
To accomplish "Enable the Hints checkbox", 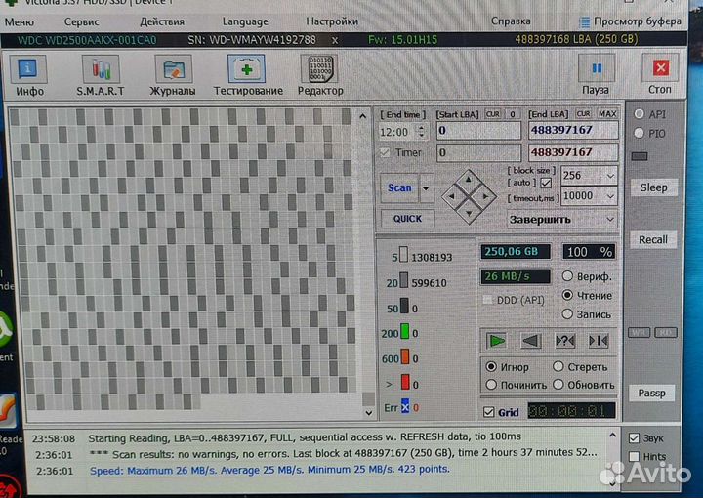I will point(636,456).
